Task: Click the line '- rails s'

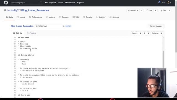Action: click(x=24, y=91)
